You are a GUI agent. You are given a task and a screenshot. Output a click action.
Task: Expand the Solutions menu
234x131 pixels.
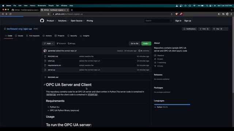pos(63,21)
